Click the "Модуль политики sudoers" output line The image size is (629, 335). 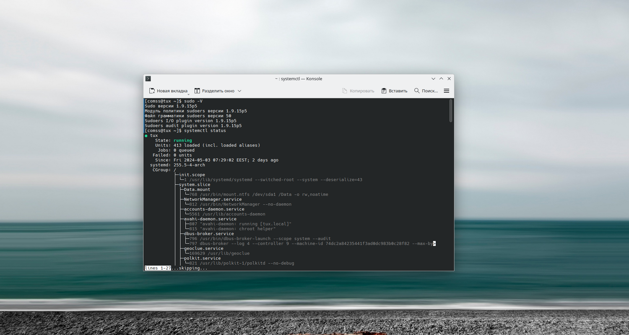pos(196,111)
